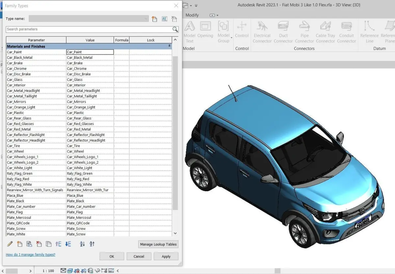Click the Delete Parameter icon with the red X

click(x=39, y=244)
